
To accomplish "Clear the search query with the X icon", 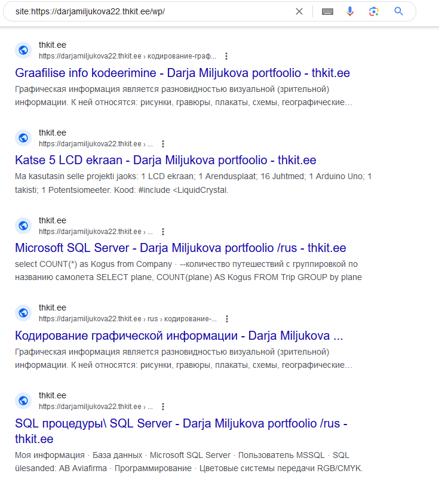I will click(299, 12).
